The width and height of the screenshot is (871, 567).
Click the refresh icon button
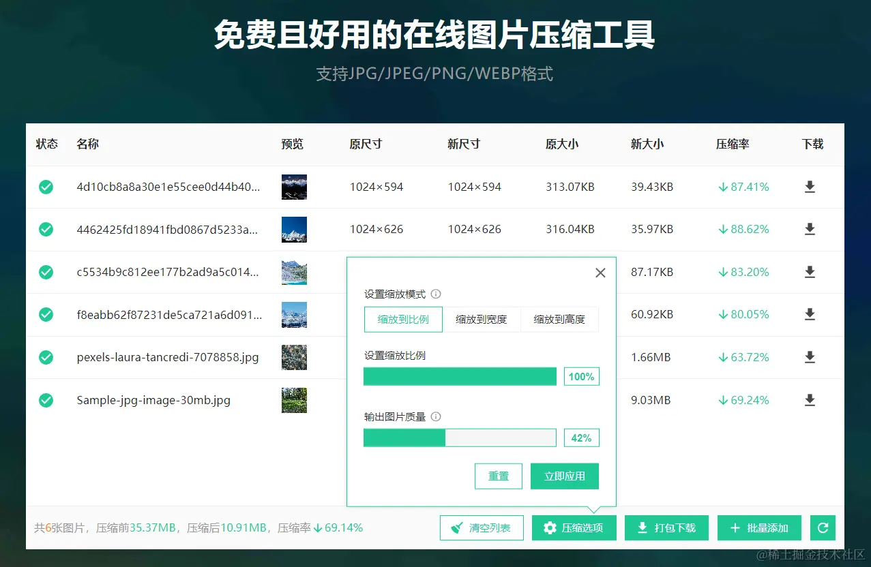(823, 527)
